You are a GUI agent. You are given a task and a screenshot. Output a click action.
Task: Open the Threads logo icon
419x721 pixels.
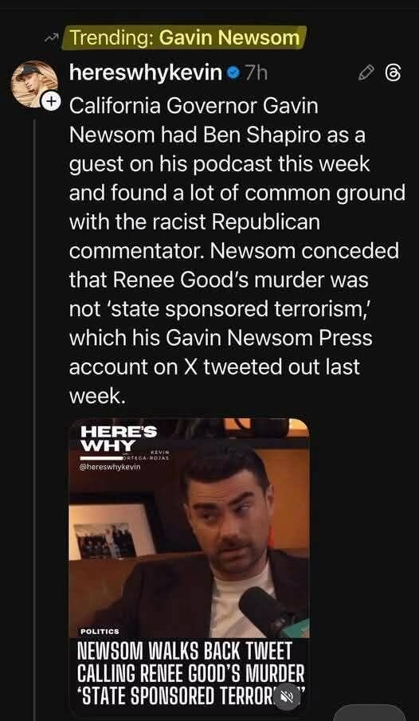(x=394, y=72)
